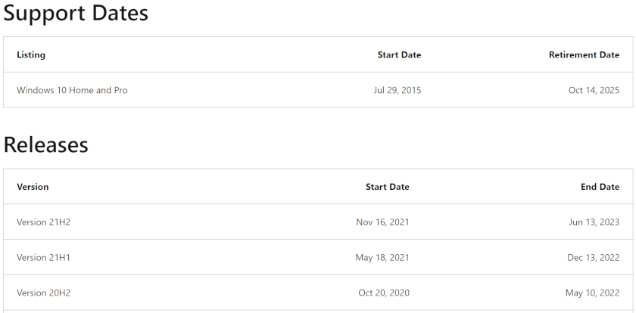Select the Version 21H1 row label

click(43, 257)
